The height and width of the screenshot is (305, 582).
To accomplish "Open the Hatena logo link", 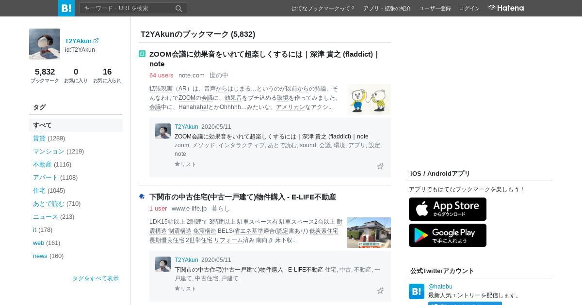I will tap(506, 8).
